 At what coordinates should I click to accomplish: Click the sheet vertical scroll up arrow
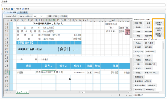coord(131,20)
